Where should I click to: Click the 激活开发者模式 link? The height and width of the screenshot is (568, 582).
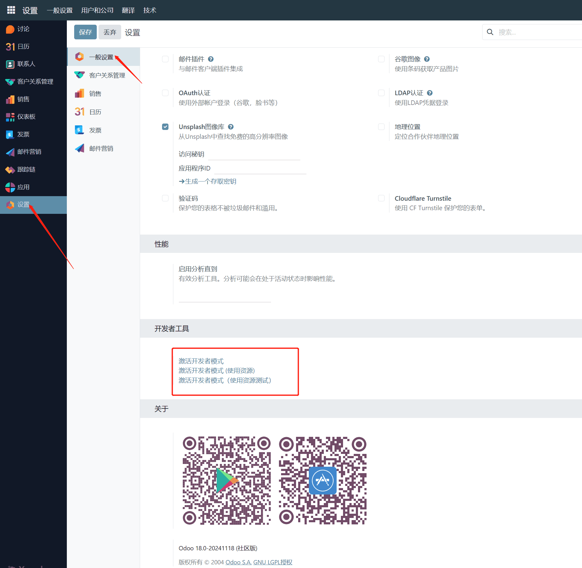201,361
